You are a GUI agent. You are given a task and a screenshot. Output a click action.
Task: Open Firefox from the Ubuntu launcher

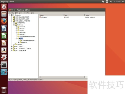pos(4,21)
